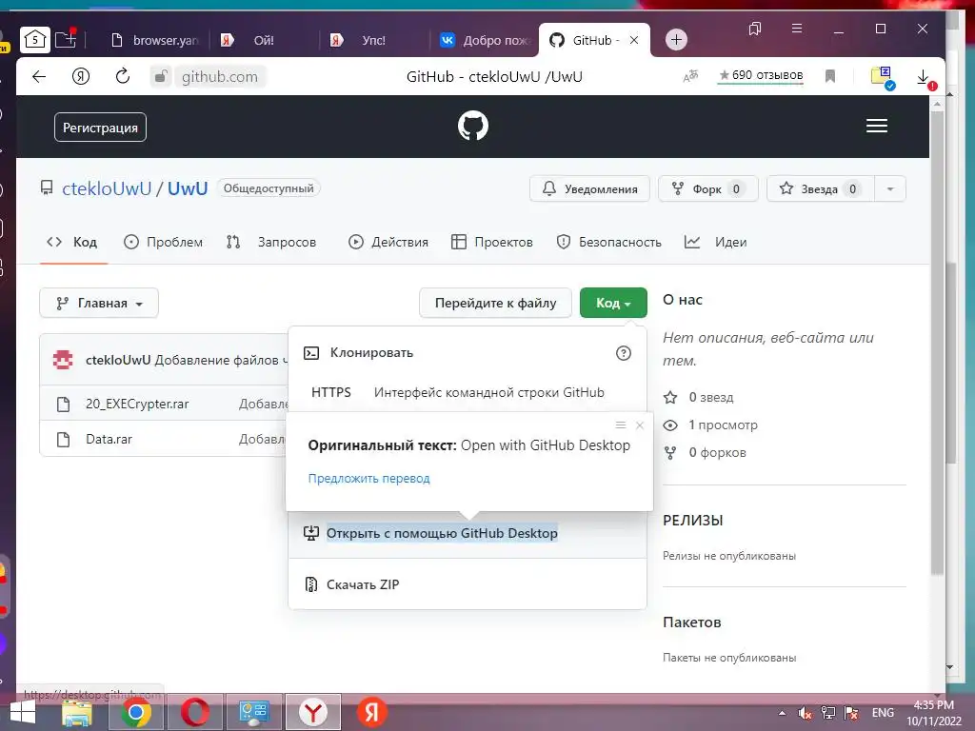Click the ctekloUwU commit avatar

click(x=63, y=360)
